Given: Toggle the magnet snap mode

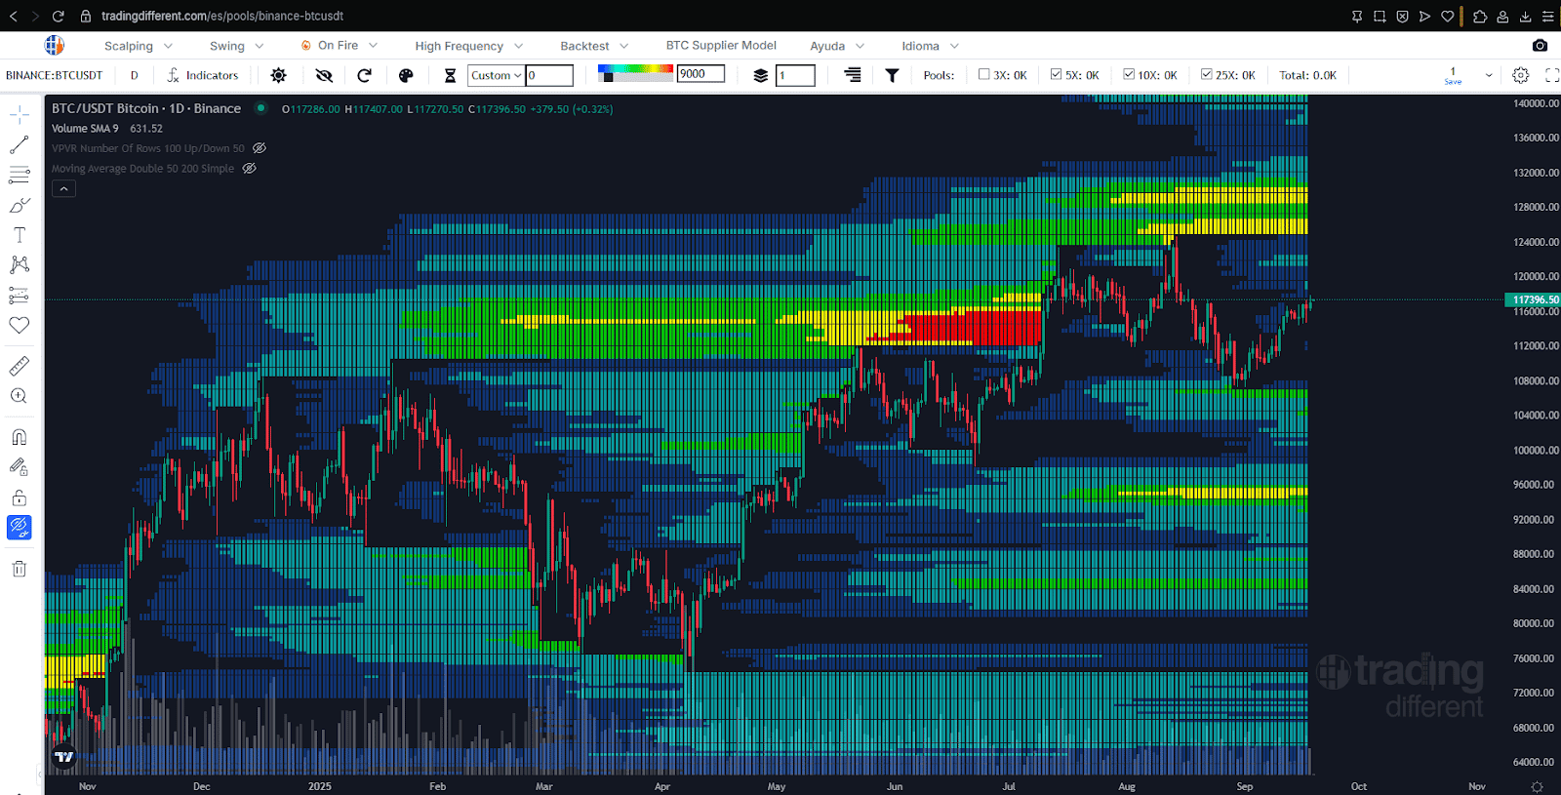Looking at the screenshot, I should tap(19, 437).
